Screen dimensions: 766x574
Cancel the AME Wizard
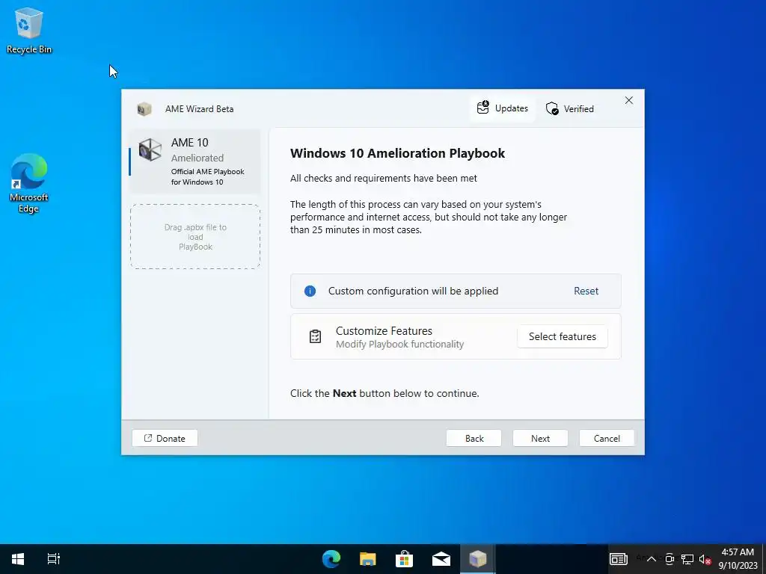tap(607, 438)
